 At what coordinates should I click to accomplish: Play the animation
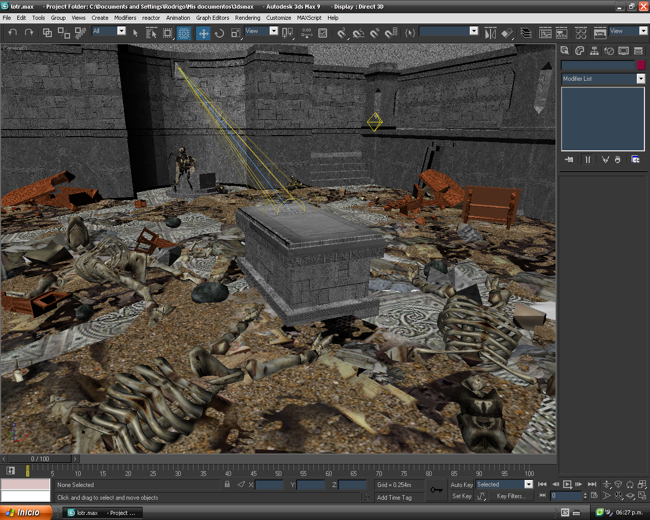click(x=567, y=484)
